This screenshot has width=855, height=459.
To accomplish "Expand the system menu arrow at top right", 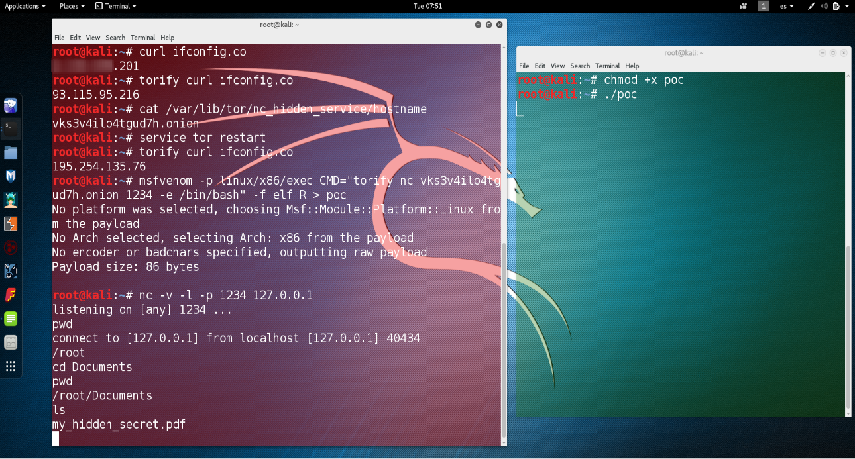I will 848,6.
